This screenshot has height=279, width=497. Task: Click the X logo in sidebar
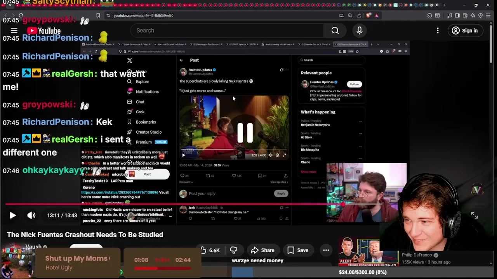coord(130,60)
